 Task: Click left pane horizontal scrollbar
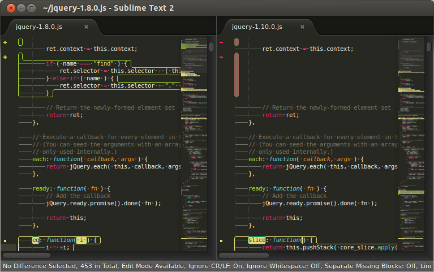27,256
